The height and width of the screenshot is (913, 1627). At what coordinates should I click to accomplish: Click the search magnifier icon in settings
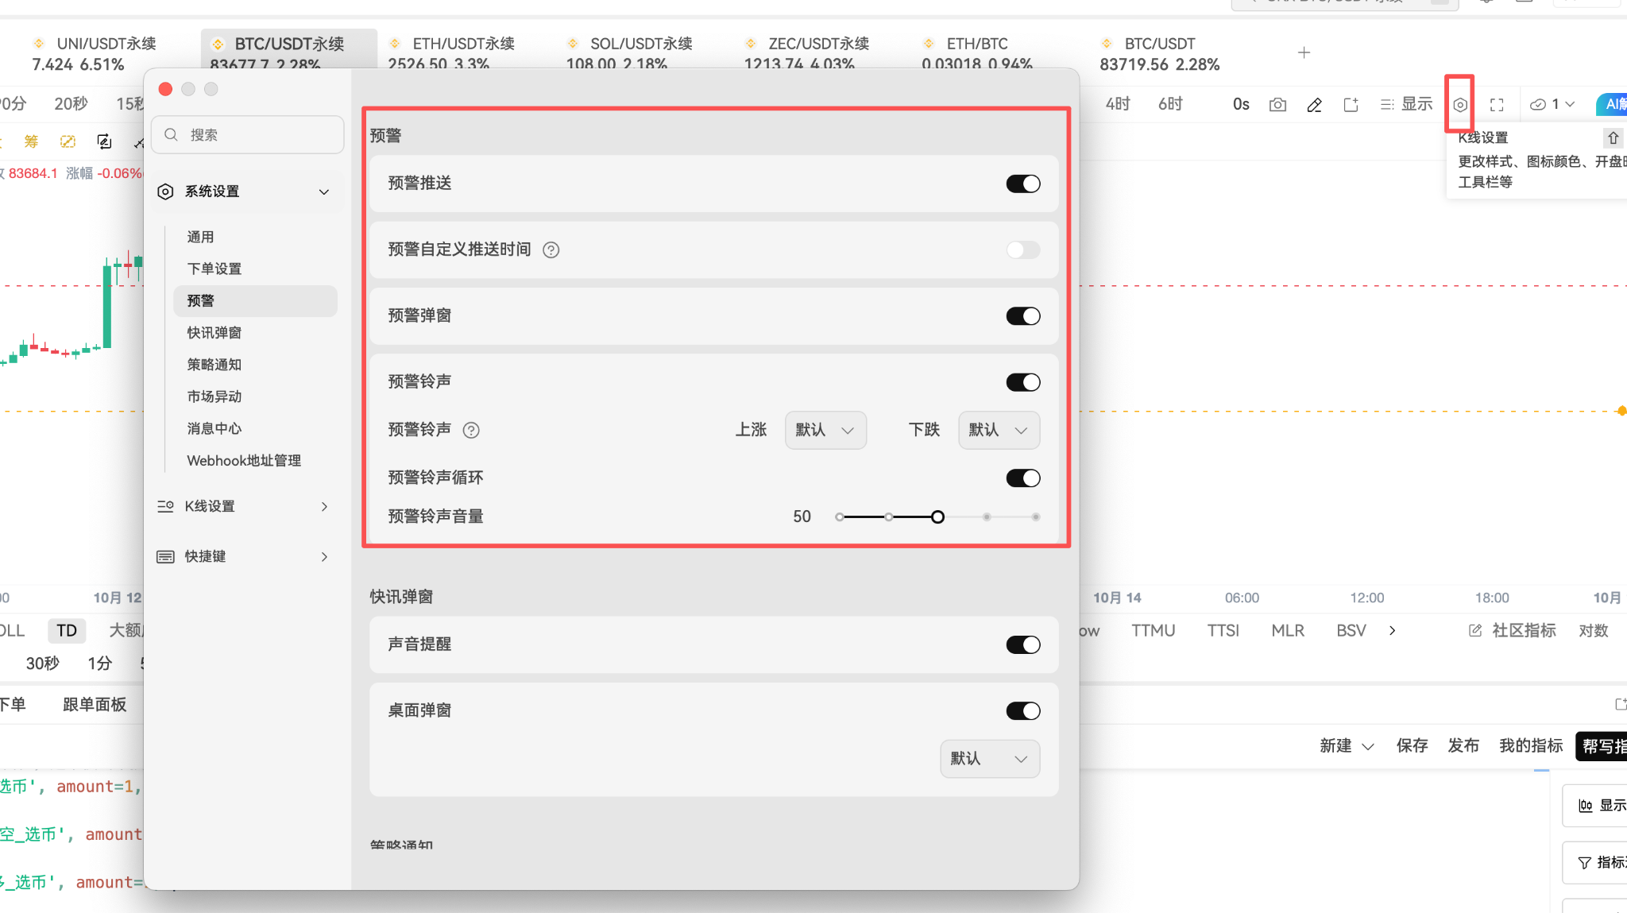pyautogui.click(x=171, y=135)
